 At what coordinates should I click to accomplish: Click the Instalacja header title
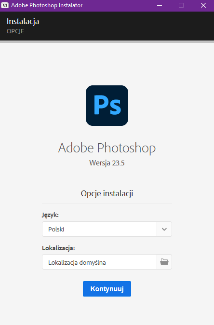(x=23, y=21)
